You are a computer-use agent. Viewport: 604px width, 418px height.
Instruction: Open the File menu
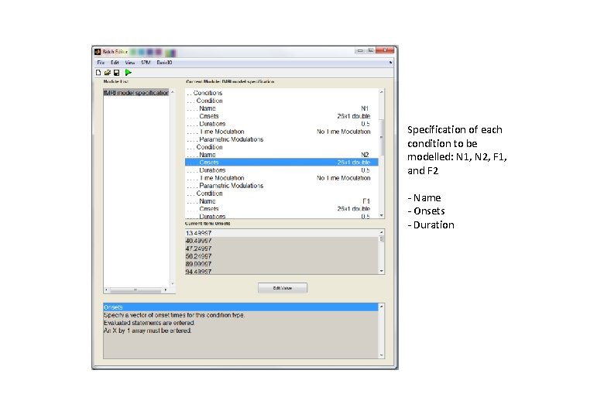pos(101,63)
